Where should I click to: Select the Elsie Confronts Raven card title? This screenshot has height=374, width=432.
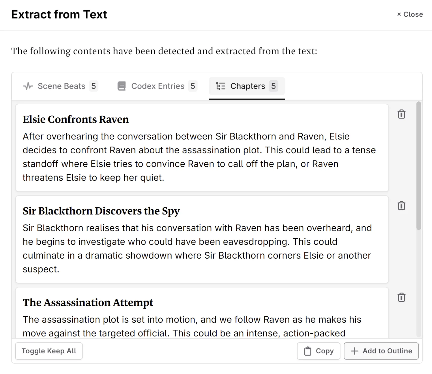[x=76, y=119]
